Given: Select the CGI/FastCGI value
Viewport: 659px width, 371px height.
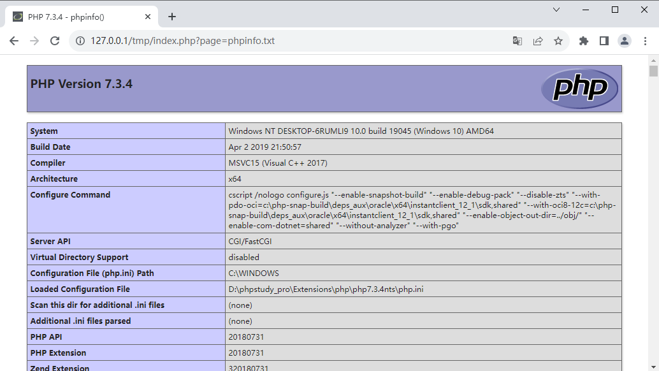Looking at the screenshot, I should (250, 242).
